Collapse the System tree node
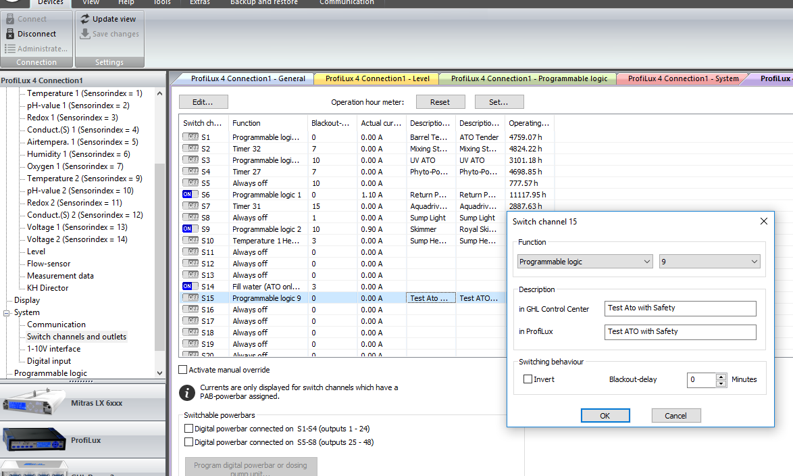 [x=7, y=313]
